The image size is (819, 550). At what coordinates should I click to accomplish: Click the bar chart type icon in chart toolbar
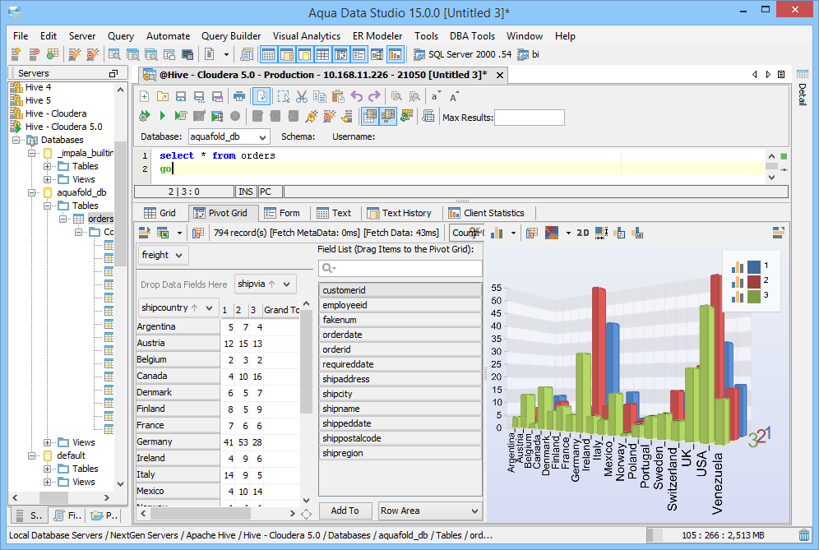tap(497, 233)
